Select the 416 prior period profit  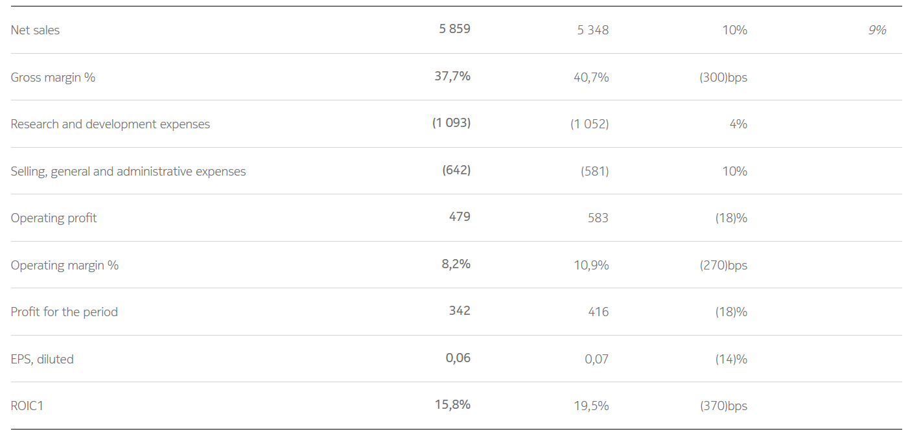tap(598, 312)
